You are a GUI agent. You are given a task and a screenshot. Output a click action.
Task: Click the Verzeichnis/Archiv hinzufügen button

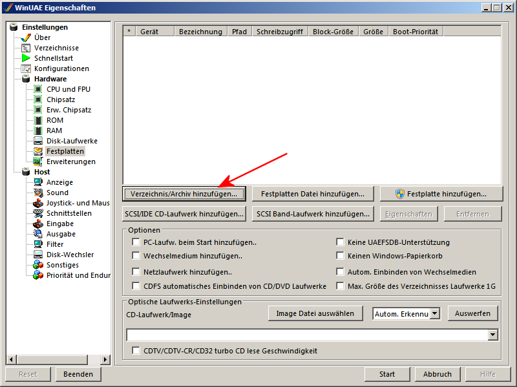coord(182,193)
